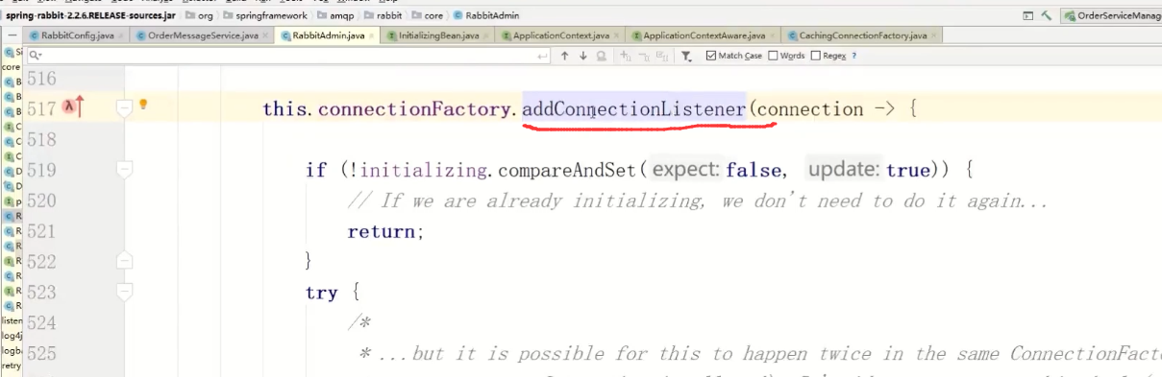The image size is (1162, 377).
Task: Switch to ApplicationContextAware.java tab
Action: pos(704,35)
